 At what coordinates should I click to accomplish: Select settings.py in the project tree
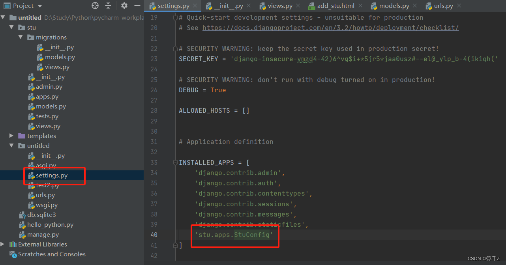tap(52, 175)
